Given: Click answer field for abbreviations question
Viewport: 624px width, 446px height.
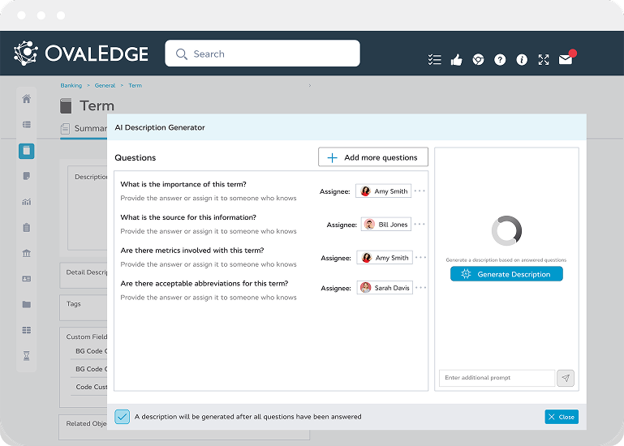Looking at the screenshot, I should [208, 298].
